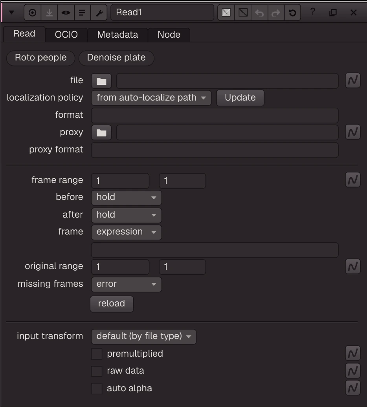The width and height of the screenshot is (367, 407).
Task: Close the Read1 properties panel
Action: [353, 13]
